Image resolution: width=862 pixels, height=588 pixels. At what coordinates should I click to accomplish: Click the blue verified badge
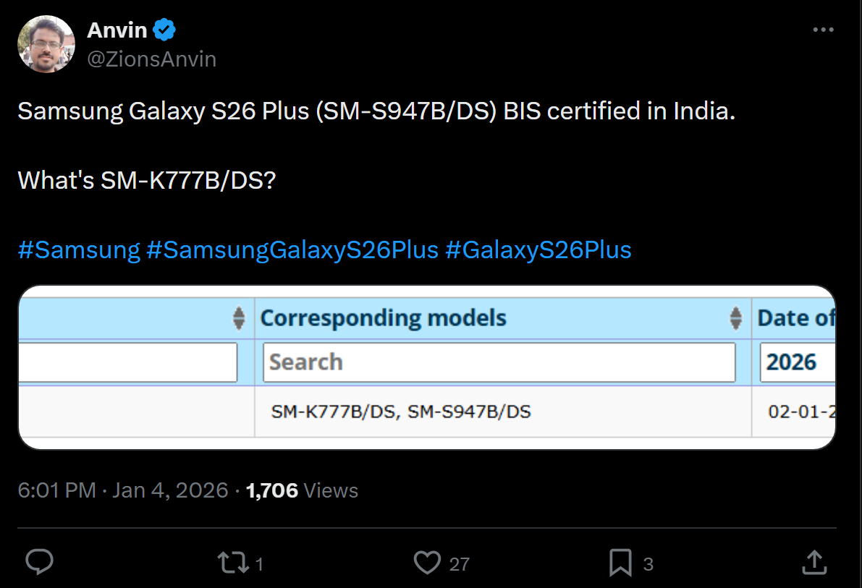point(166,30)
